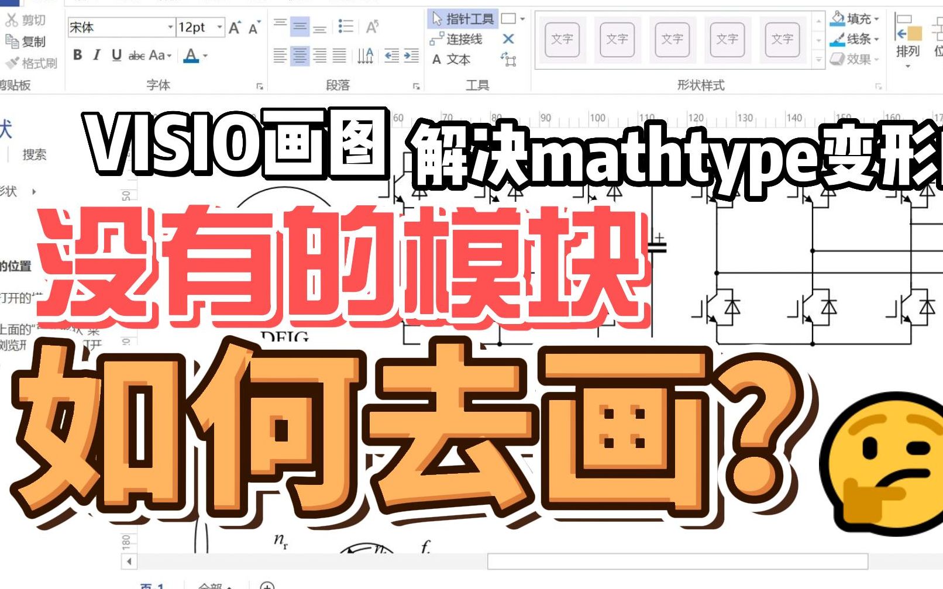
Task: Open the Fill (填充) dropdown
Action: click(855, 19)
